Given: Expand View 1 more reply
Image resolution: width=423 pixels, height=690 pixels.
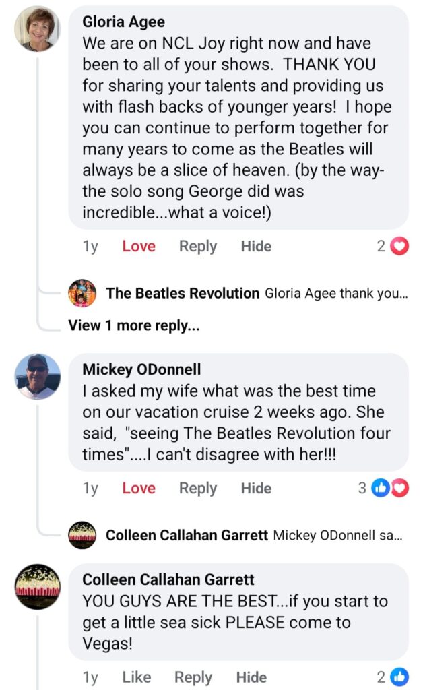Looking at the screenshot, I should point(134,325).
